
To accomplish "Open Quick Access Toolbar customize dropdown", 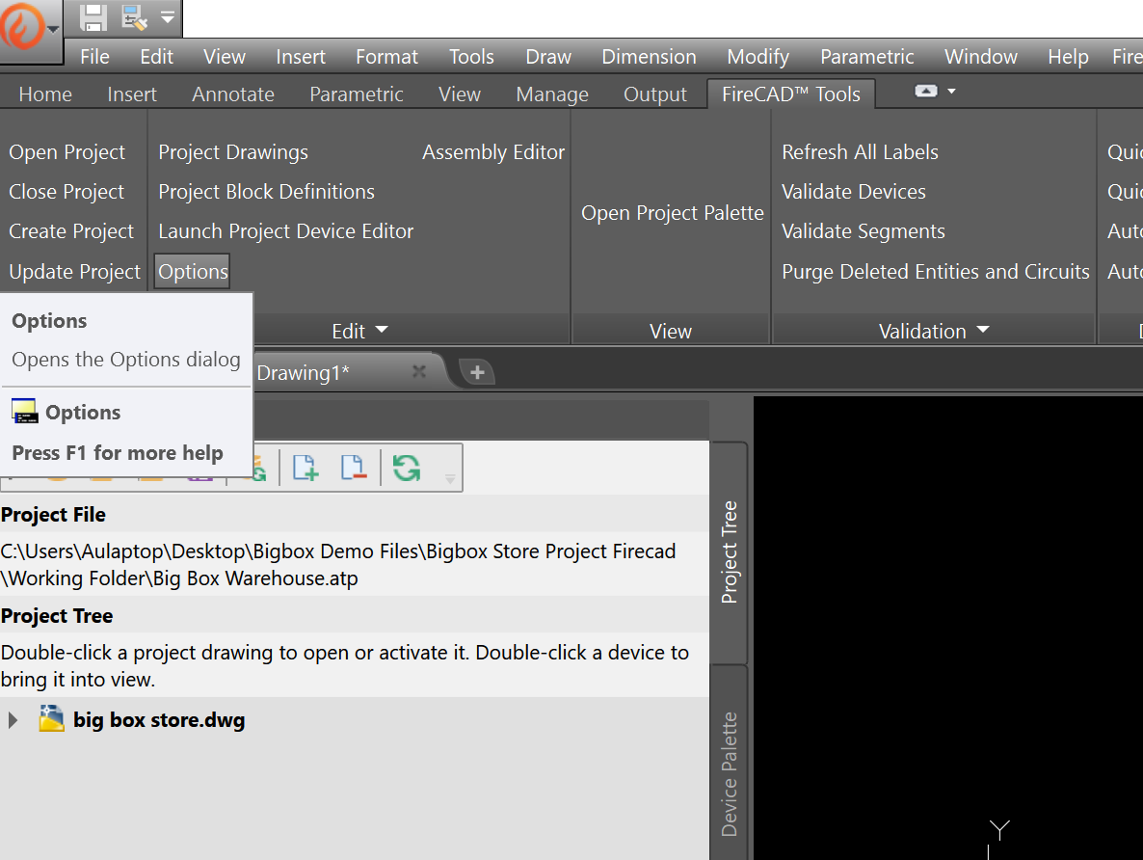I will point(168,16).
